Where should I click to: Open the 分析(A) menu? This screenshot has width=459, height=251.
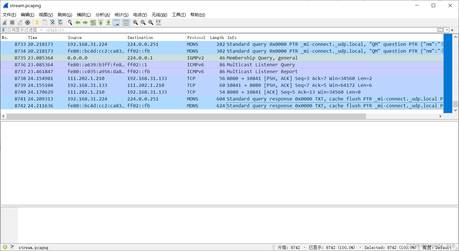[103, 15]
